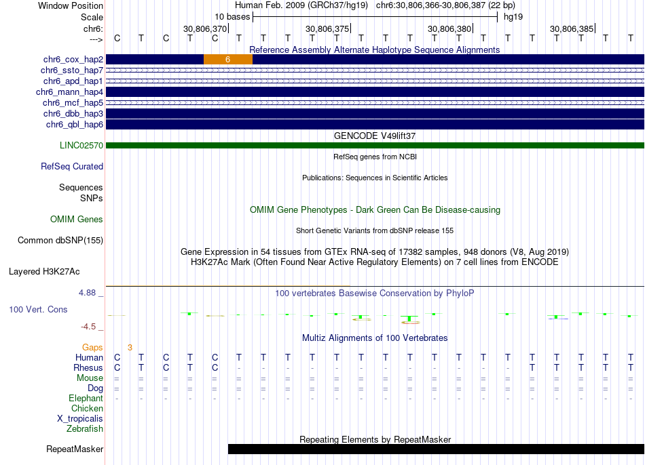Click the chr6_mcf_hap5 track label
This screenshot has height=465, width=645.
[73, 103]
